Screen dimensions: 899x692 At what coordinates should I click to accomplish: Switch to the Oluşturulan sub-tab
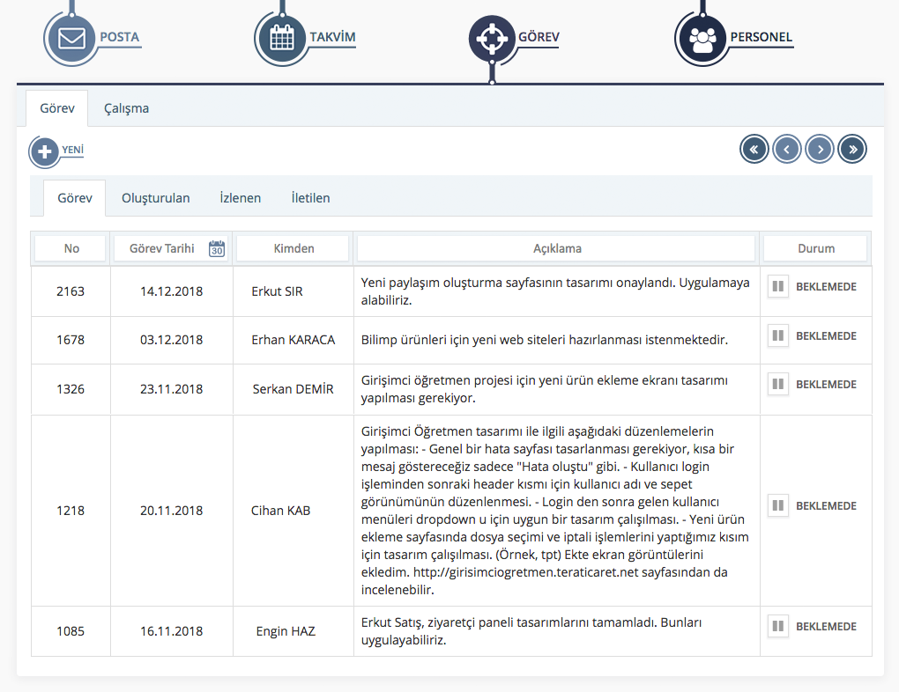pyautogui.click(x=155, y=198)
